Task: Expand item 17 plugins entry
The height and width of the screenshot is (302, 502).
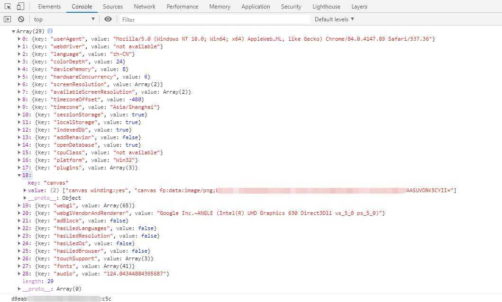Action: click(19, 168)
